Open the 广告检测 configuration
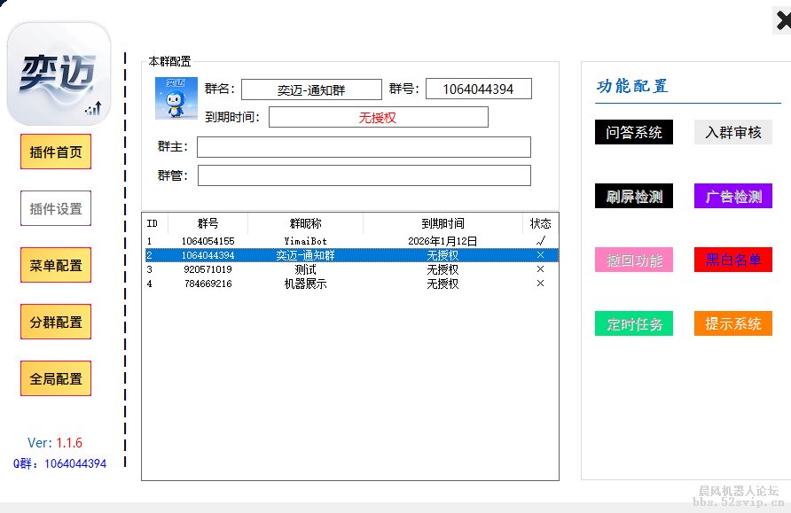791x513 pixels. pyautogui.click(x=733, y=197)
